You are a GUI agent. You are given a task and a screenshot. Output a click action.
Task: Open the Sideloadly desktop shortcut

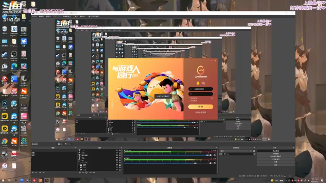[24, 142]
